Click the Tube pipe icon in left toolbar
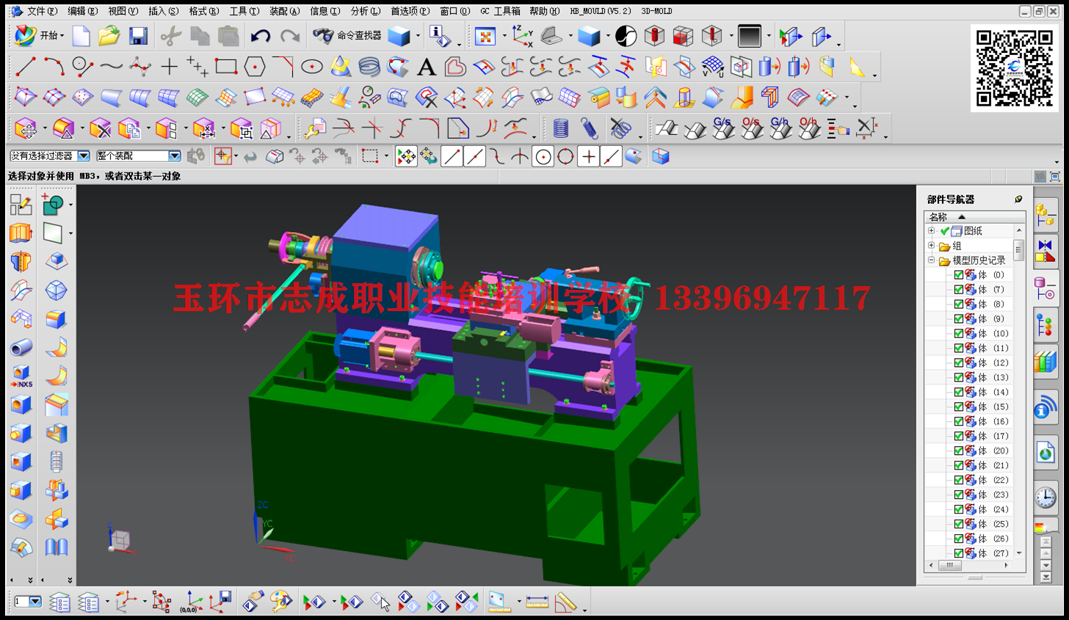 coord(21,347)
